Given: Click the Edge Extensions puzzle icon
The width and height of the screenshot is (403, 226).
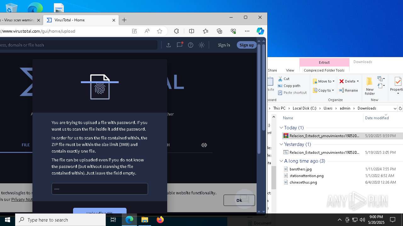Looking at the screenshot, I should coord(176,31).
